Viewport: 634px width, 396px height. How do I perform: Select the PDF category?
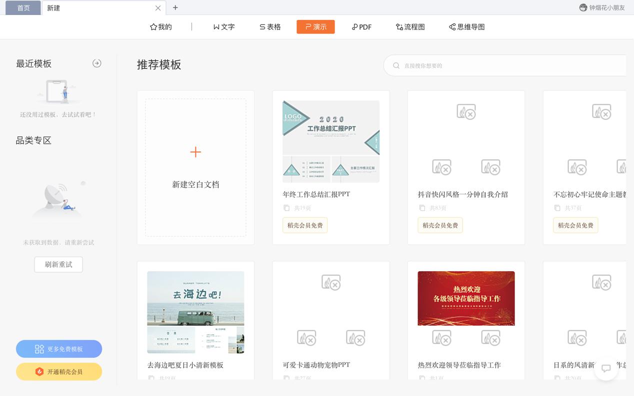coord(361,27)
